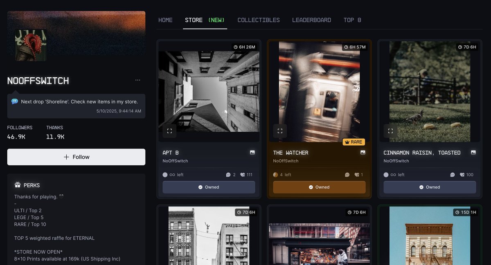
Task: Click the thanks heart icon on The Watcher
Action: [357, 175]
